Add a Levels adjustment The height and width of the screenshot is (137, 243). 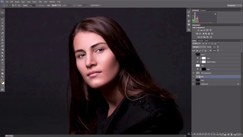pos(202,30)
